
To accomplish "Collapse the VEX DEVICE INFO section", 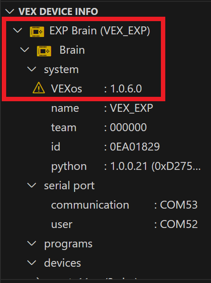I will pyautogui.click(x=10, y=11).
